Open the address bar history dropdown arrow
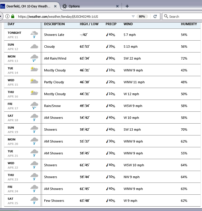Screen dimensions: 202x211 point(133,16)
